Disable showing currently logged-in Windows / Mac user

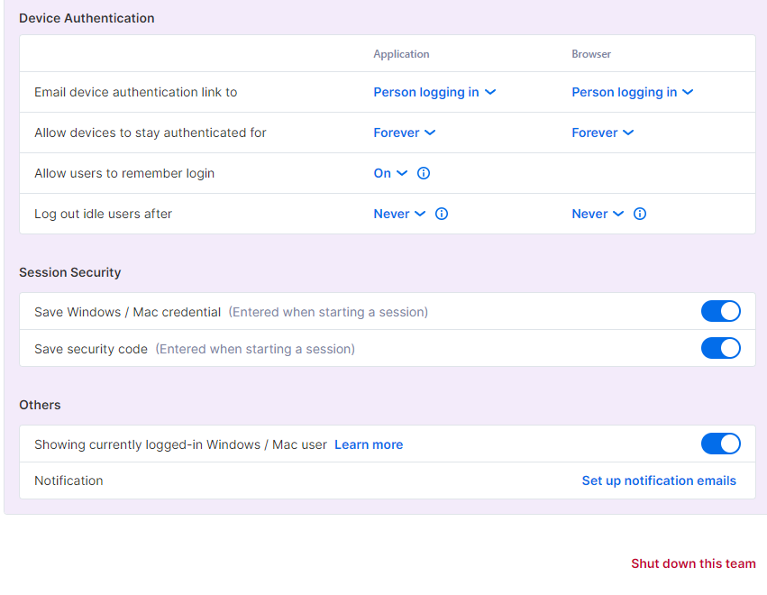click(x=720, y=444)
